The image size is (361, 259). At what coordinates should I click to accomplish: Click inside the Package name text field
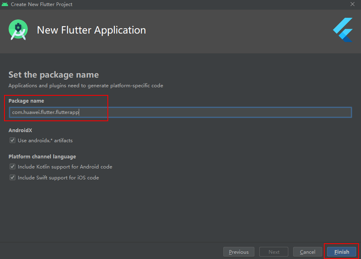point(180,112)
